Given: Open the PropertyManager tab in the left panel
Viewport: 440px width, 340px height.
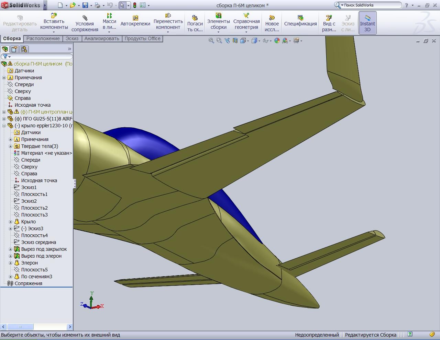Looking at the screenshot, I should (x=14, y=49).
